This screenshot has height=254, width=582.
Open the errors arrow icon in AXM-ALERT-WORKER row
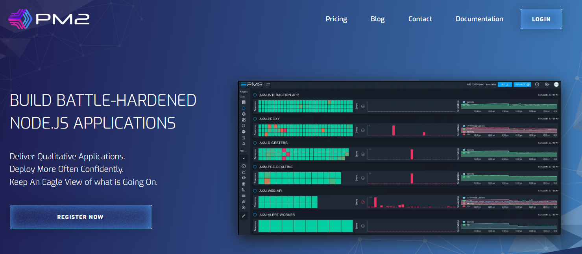[x=363, y=226]
